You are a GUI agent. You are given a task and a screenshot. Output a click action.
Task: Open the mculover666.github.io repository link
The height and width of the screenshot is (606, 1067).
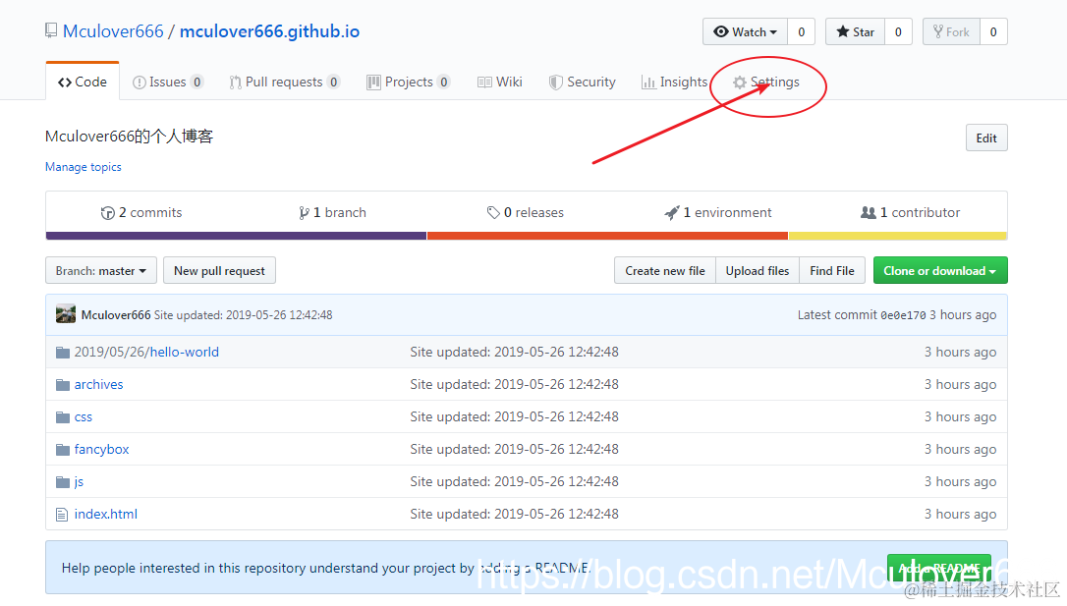[x=269, y=31]
